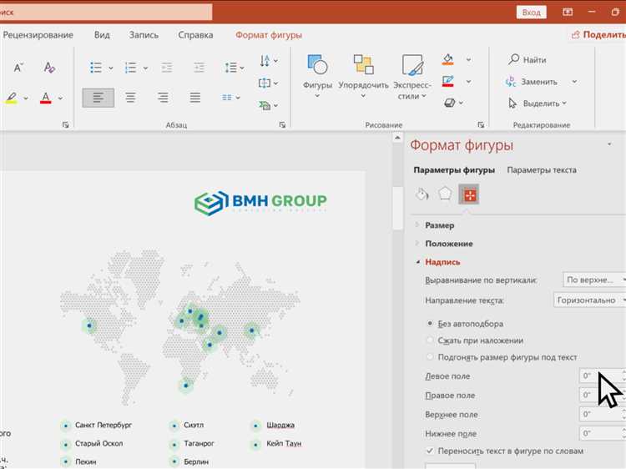Open the Справка ribbon tab
This screenshot has height=469, width=626.
[195, 35]
